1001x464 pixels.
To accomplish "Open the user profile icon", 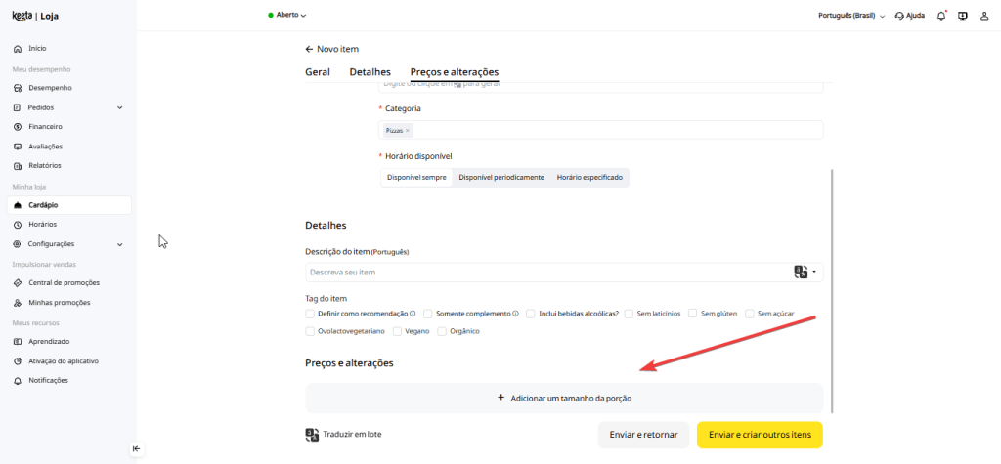I will 984,16.
